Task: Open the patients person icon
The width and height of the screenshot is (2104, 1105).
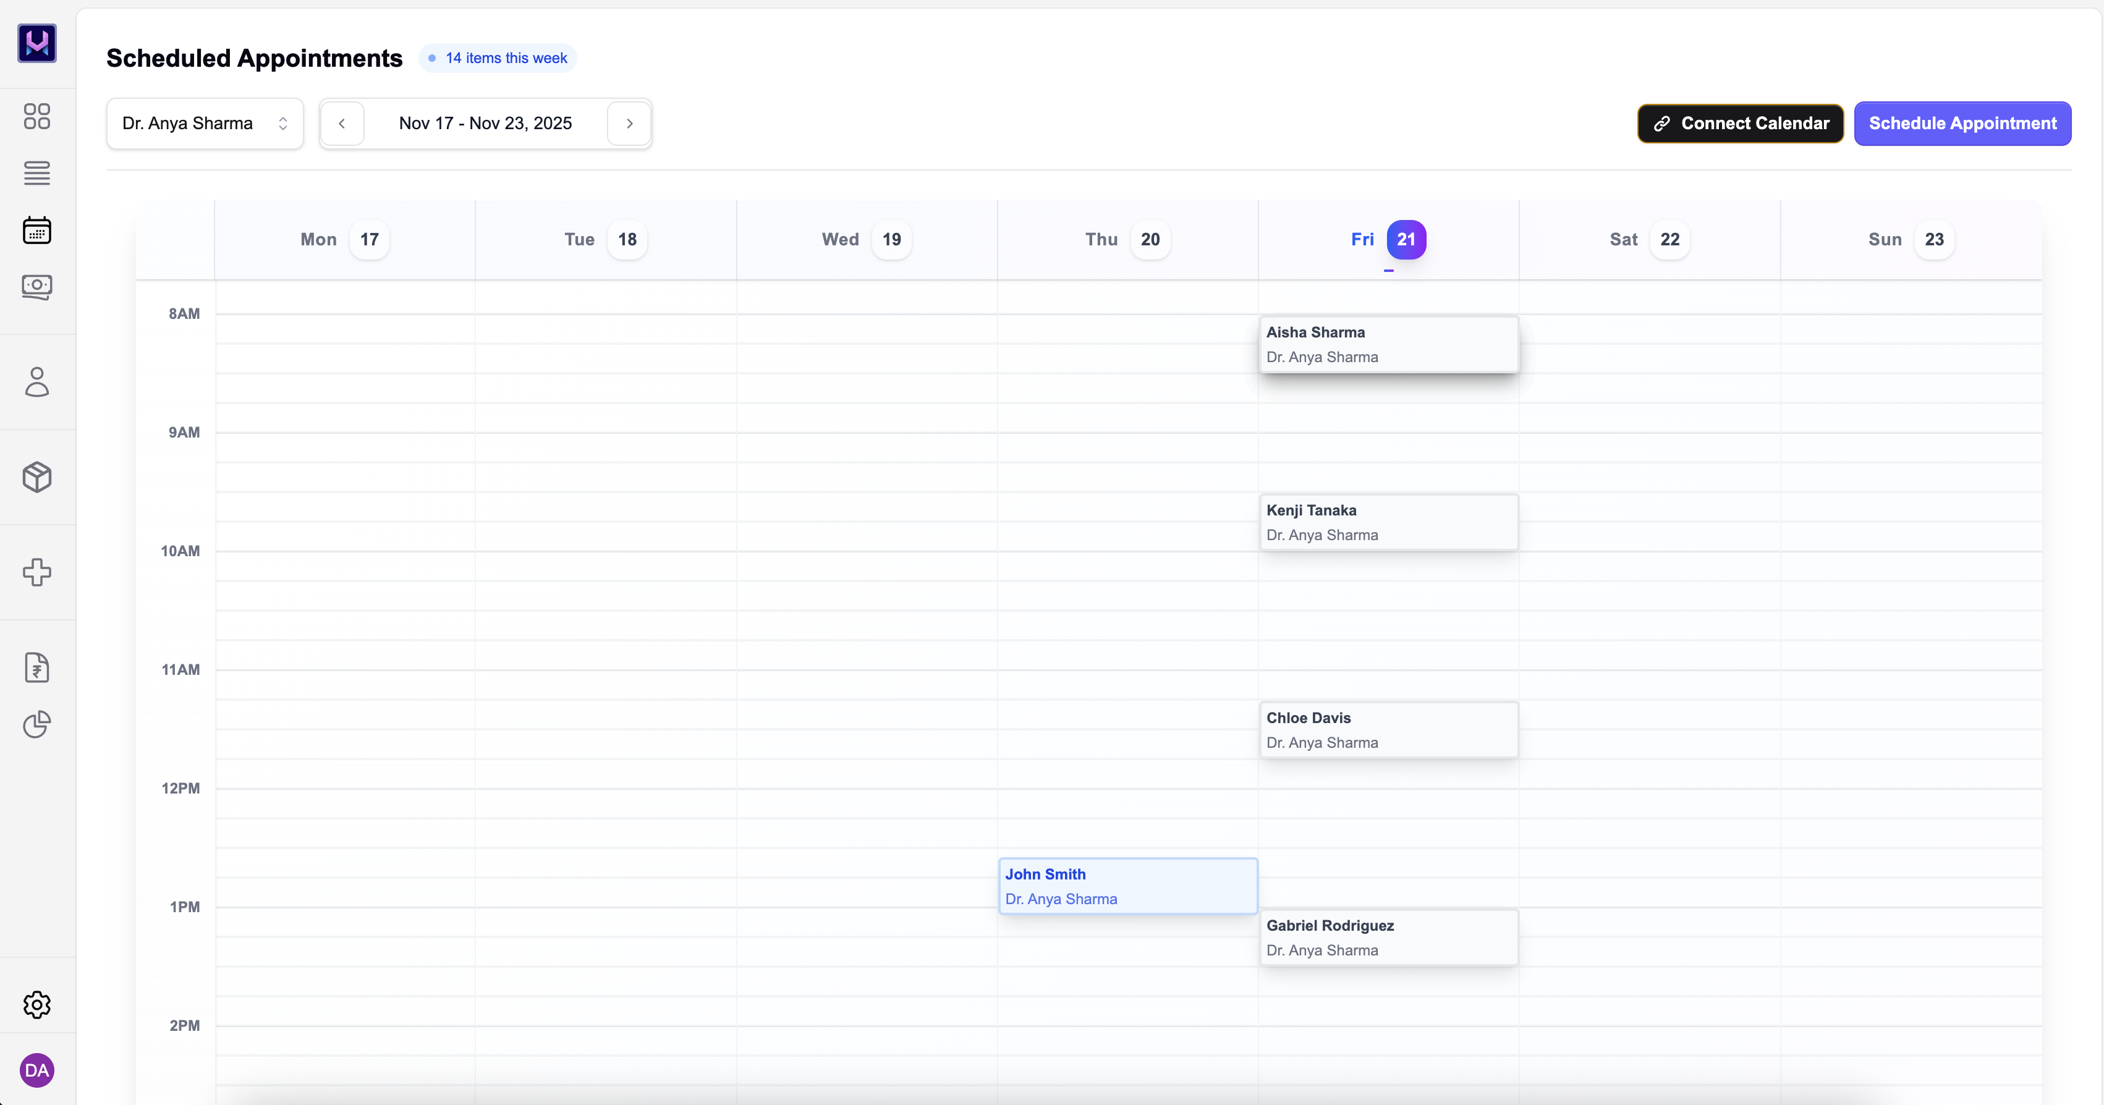Action: coord(36,381)
